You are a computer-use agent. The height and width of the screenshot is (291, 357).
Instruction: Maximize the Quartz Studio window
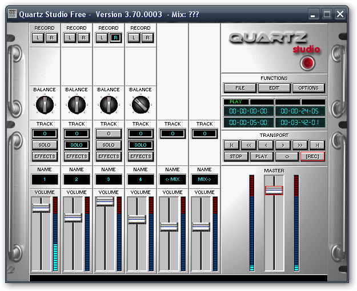(x=327, y=14)
